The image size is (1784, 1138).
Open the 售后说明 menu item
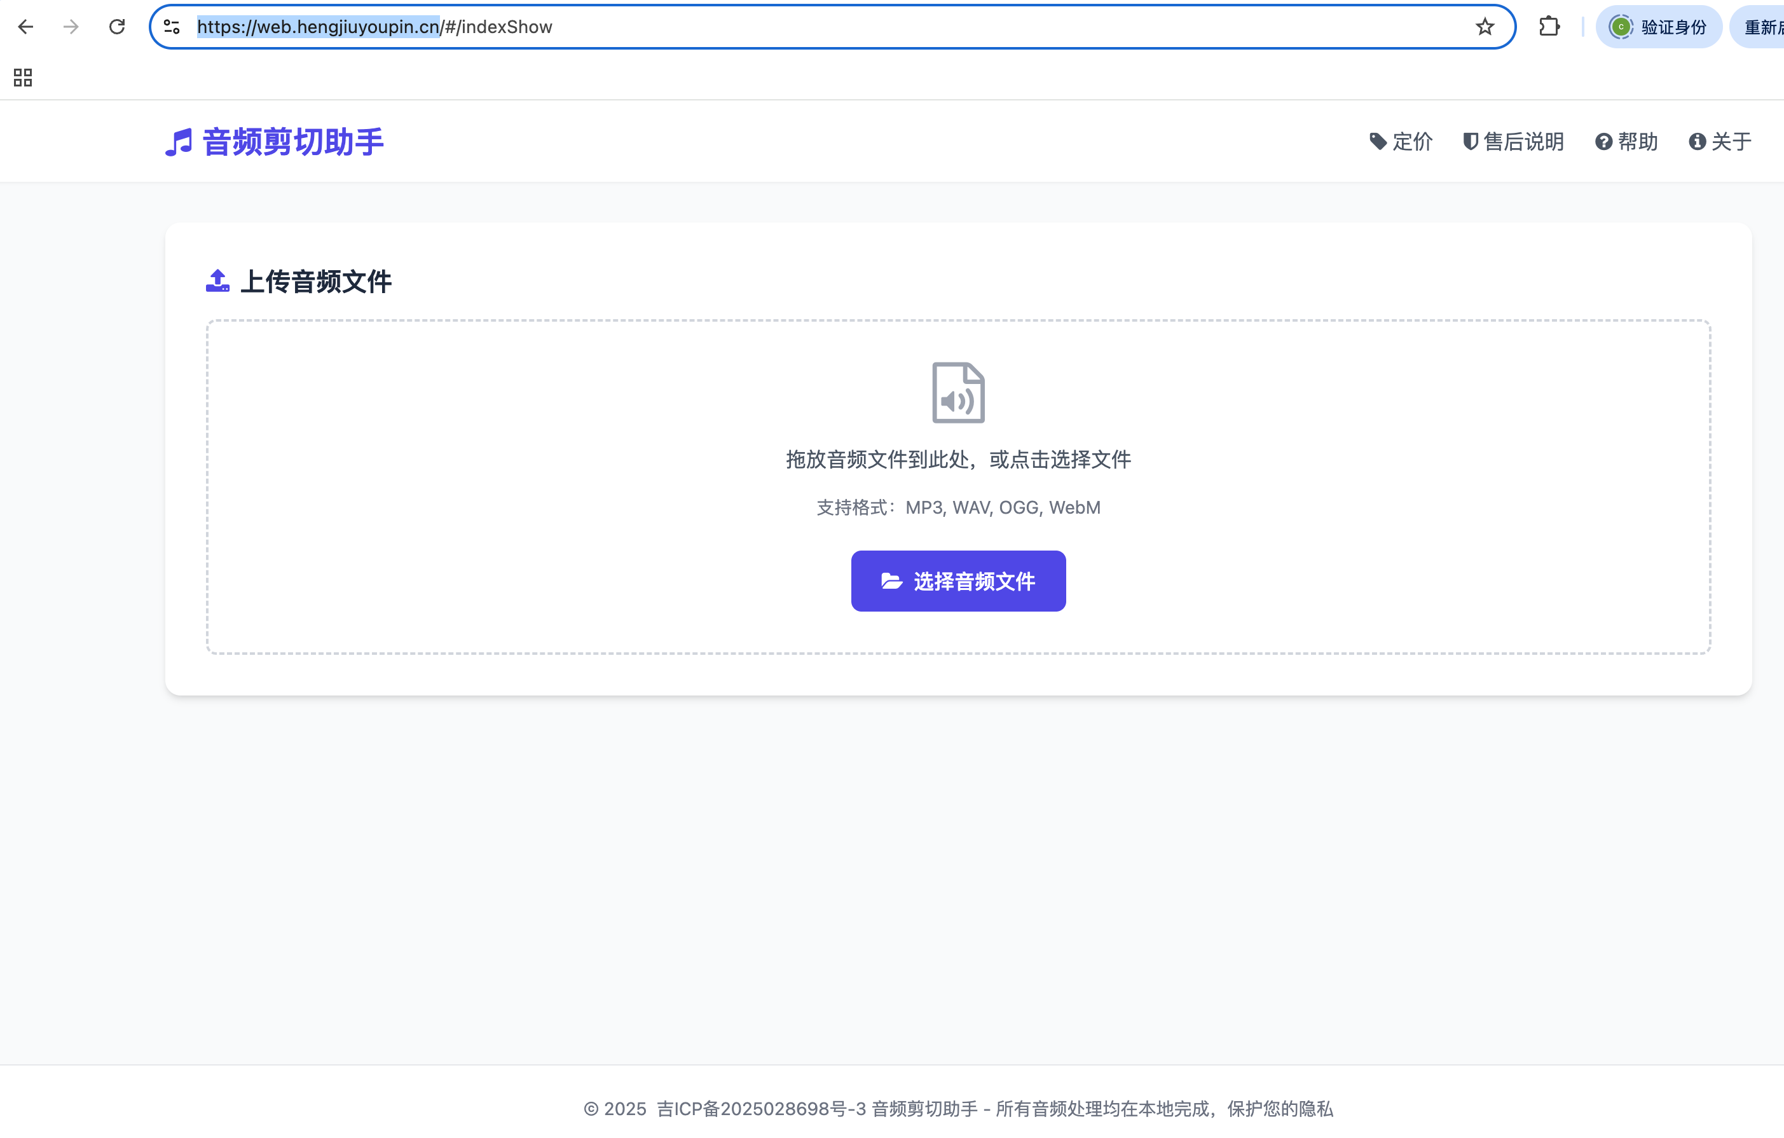coord(1514,142)
